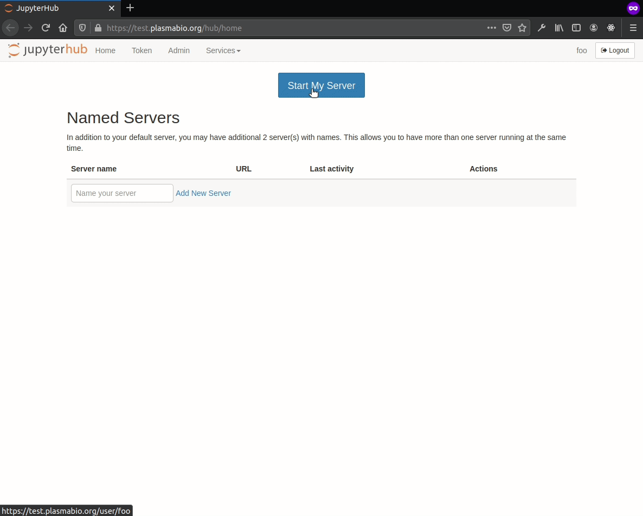
Task: Click the React extension atom icon
Action: click(x=611, y=28)
